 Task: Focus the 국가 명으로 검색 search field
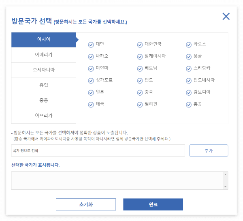tap(98, 150)
